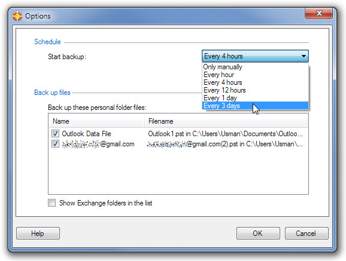Choose 'Every hour' backup option
The image size is (346, 261).
255,75
